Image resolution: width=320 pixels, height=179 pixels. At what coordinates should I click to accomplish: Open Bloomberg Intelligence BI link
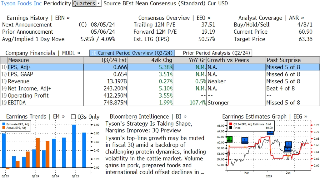point(148,117)
